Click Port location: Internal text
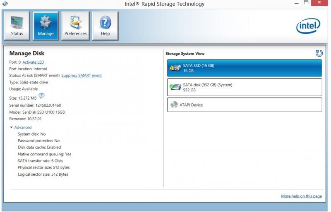The width and height of the screenshot is (331, 212). (28, 69)
